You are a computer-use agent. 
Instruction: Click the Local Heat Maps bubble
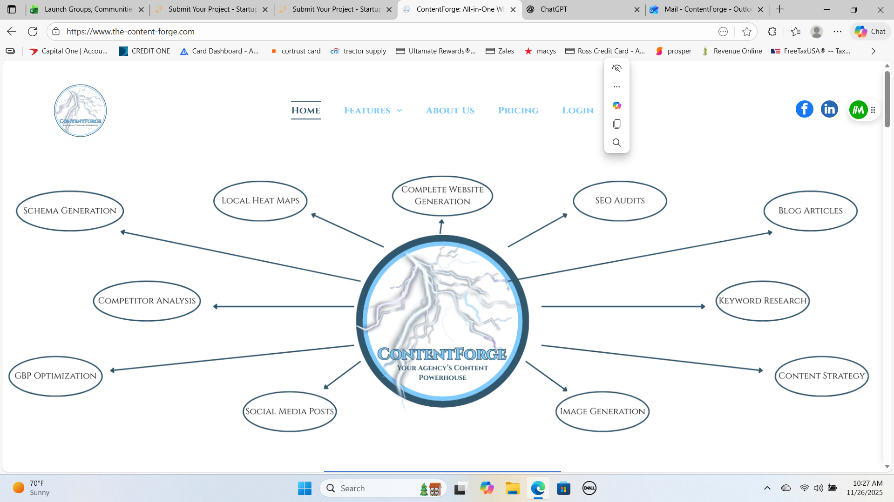(x=260, y=201)
